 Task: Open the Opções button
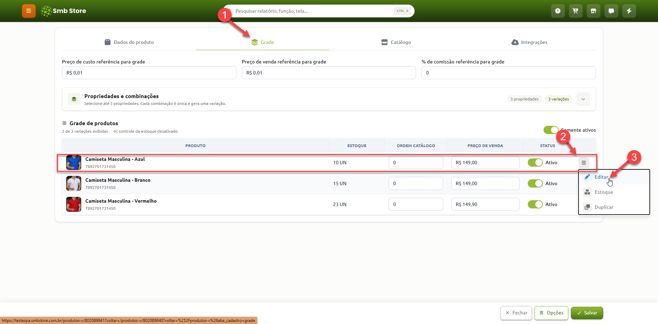551,313
